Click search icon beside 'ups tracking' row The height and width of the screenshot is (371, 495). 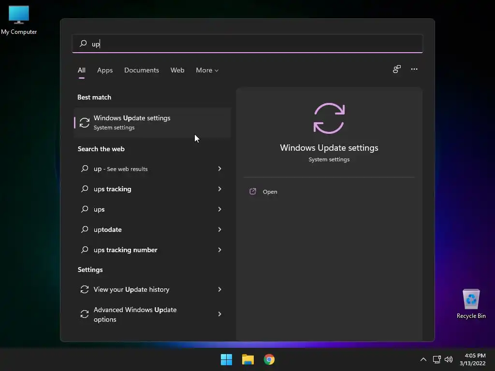pyautogui.click(x=84, y=189)
